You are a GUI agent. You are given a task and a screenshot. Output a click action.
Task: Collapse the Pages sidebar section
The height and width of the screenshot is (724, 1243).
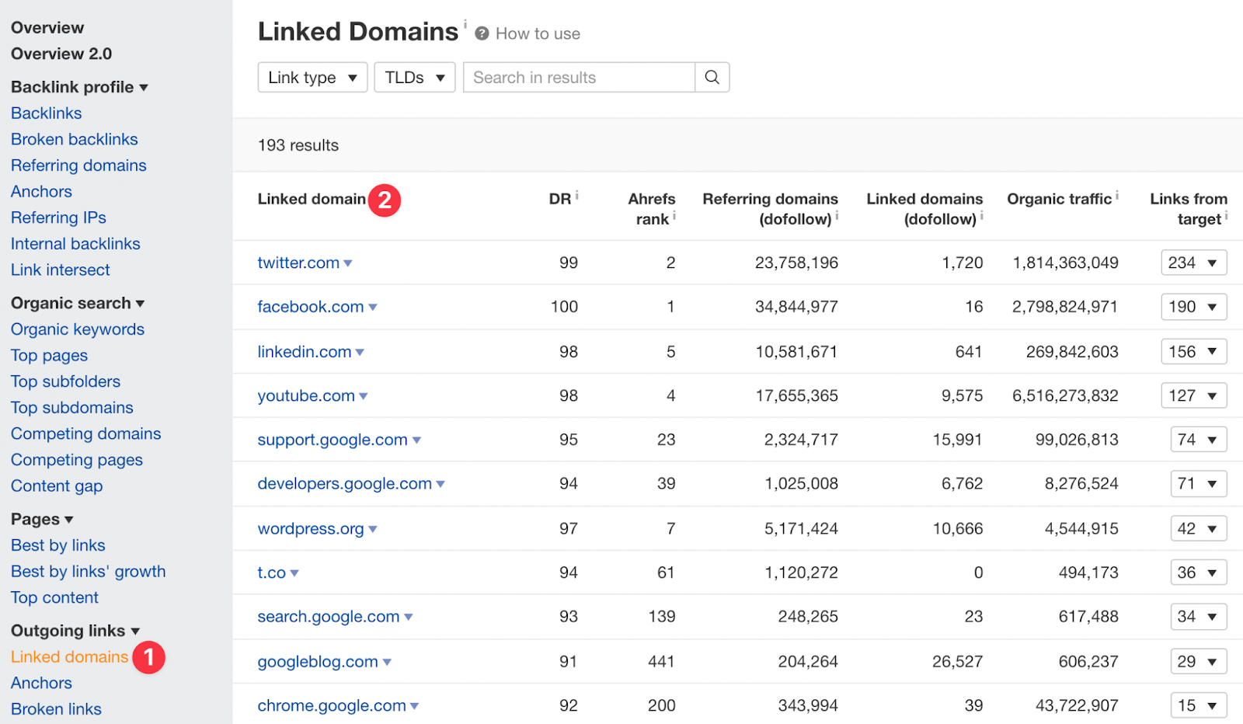coord(42,519)
